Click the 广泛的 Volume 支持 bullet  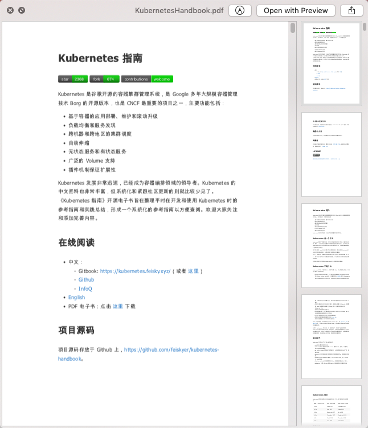coord(92,160)
